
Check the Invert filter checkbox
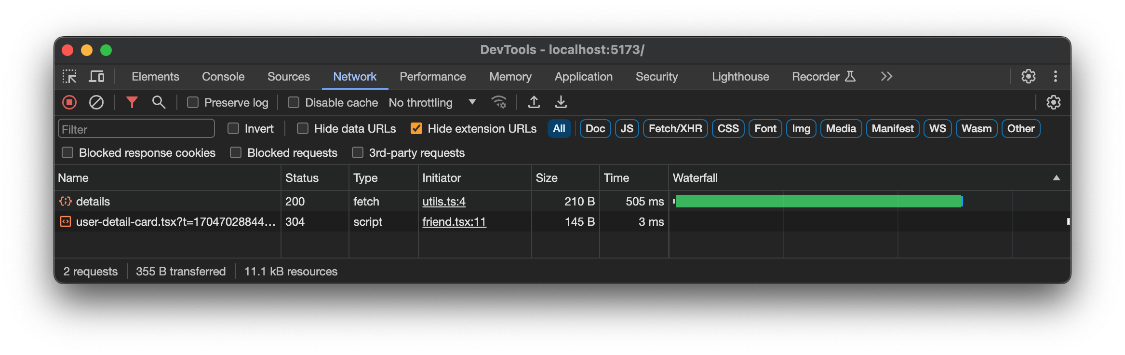coord(233,128)
